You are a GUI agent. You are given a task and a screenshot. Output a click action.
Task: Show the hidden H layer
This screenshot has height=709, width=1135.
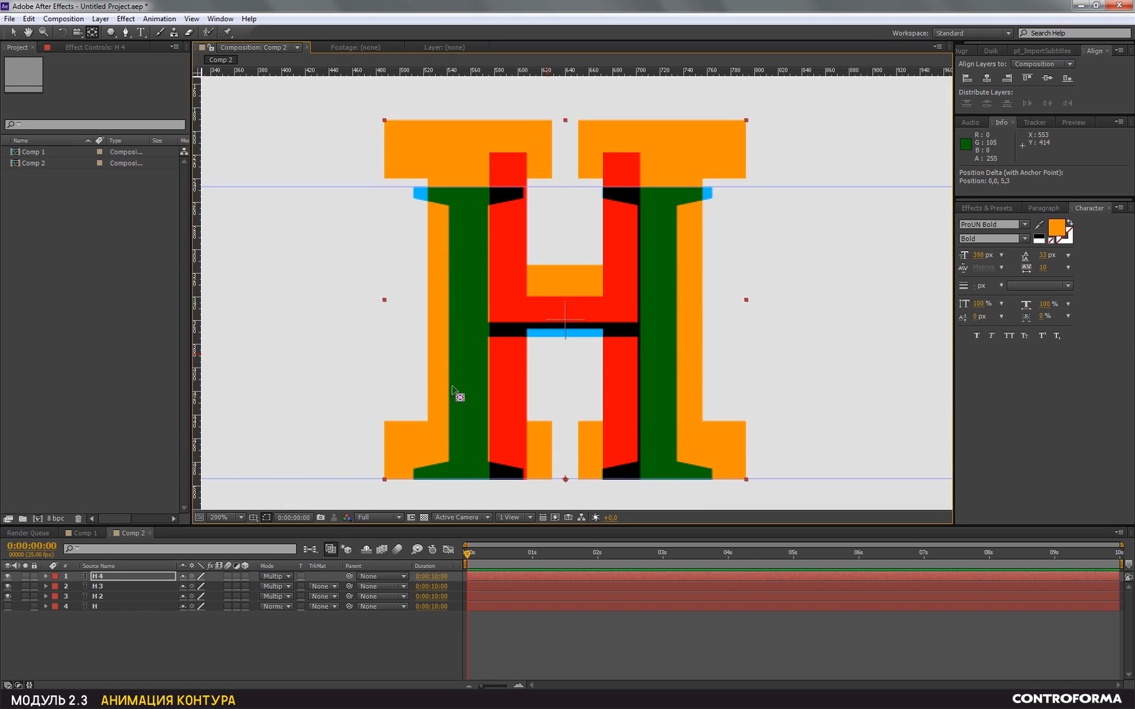pos(8,607)
